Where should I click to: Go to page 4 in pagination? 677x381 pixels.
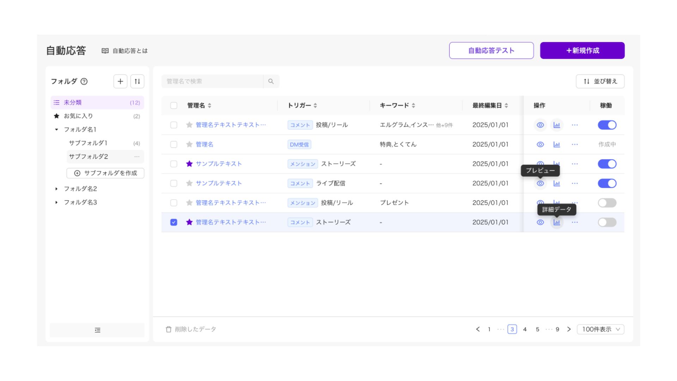coord(525,329)
